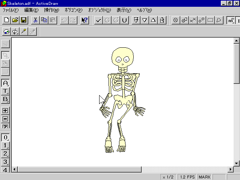Open the color palette icon
Image resolution: width=240 pixels, height=180 pixels.
coord(7,32)
